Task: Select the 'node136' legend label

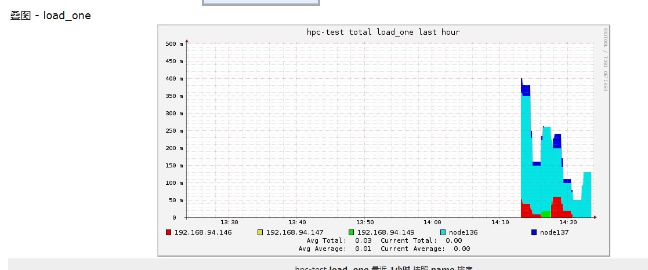Action: [x=464, y=232]
